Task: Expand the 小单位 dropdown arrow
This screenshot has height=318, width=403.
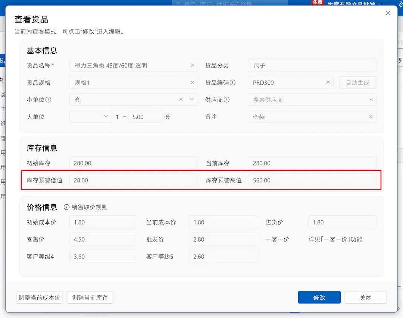Action: (x=191, y=99)
